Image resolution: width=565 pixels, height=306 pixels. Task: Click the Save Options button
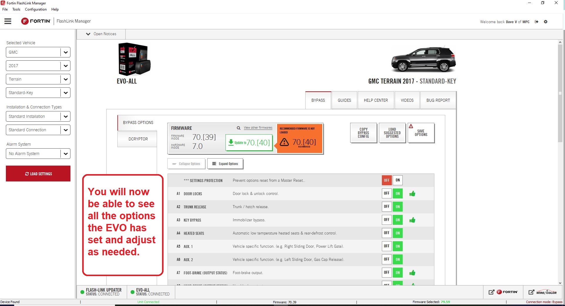click(421, 133)
